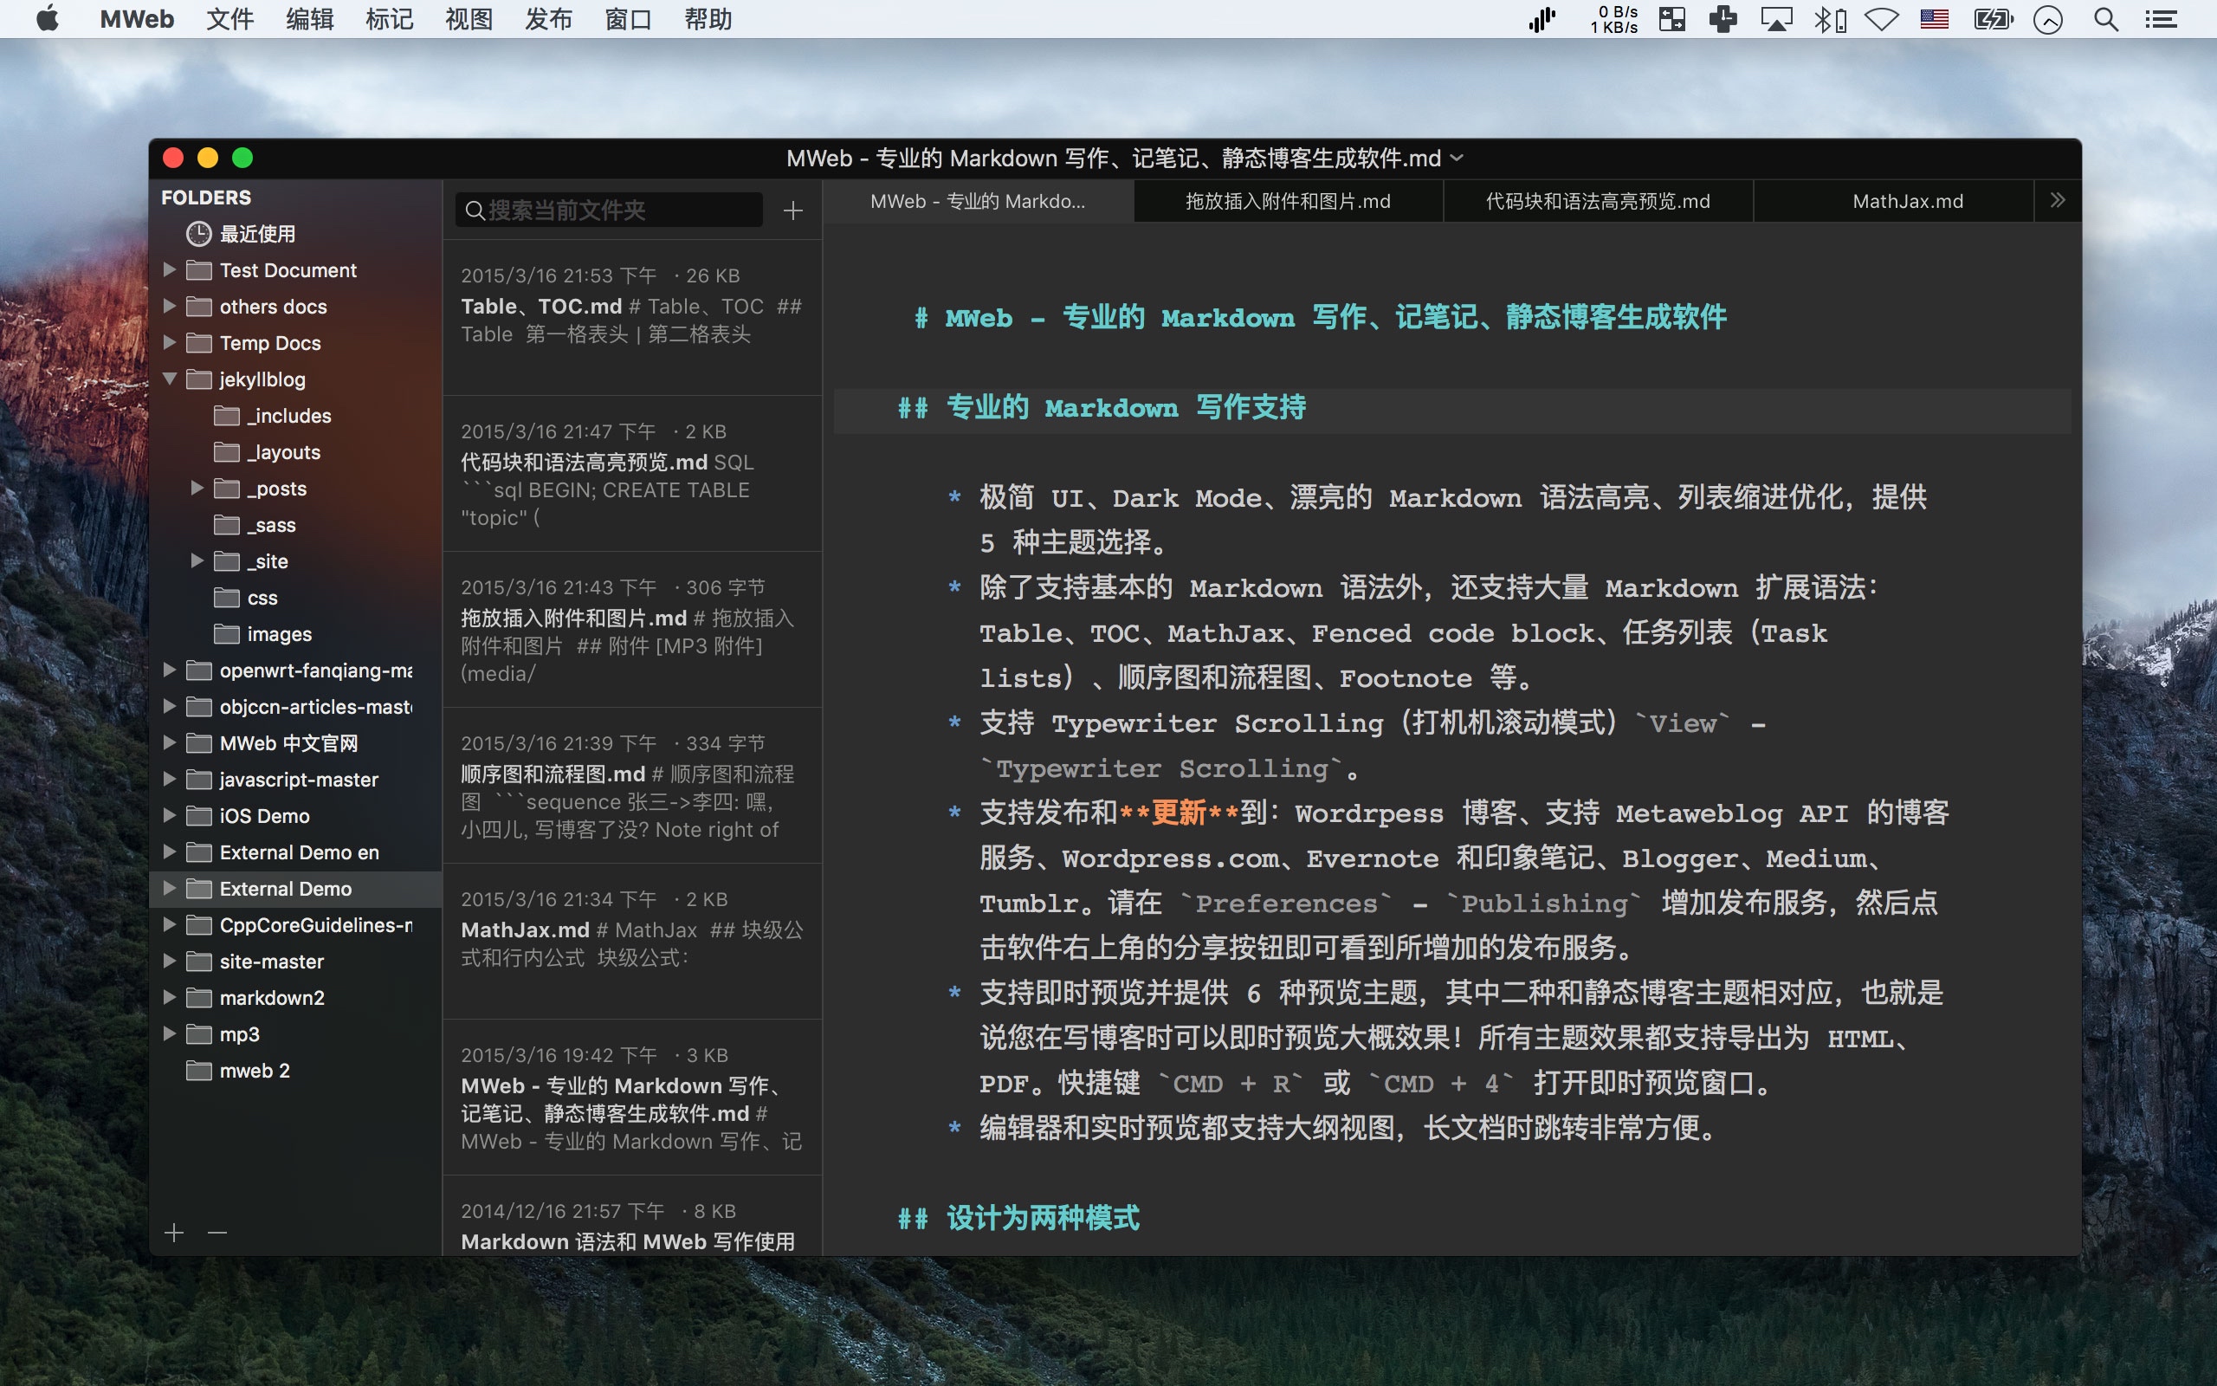Viewport: 2217px width, 1386px height.
Task: Click the jekyllblog _sass subfolder
Action: point(273,524)
